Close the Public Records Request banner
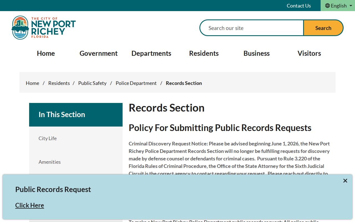The width and height of the screenshot is (355, 222). [345, 181]
